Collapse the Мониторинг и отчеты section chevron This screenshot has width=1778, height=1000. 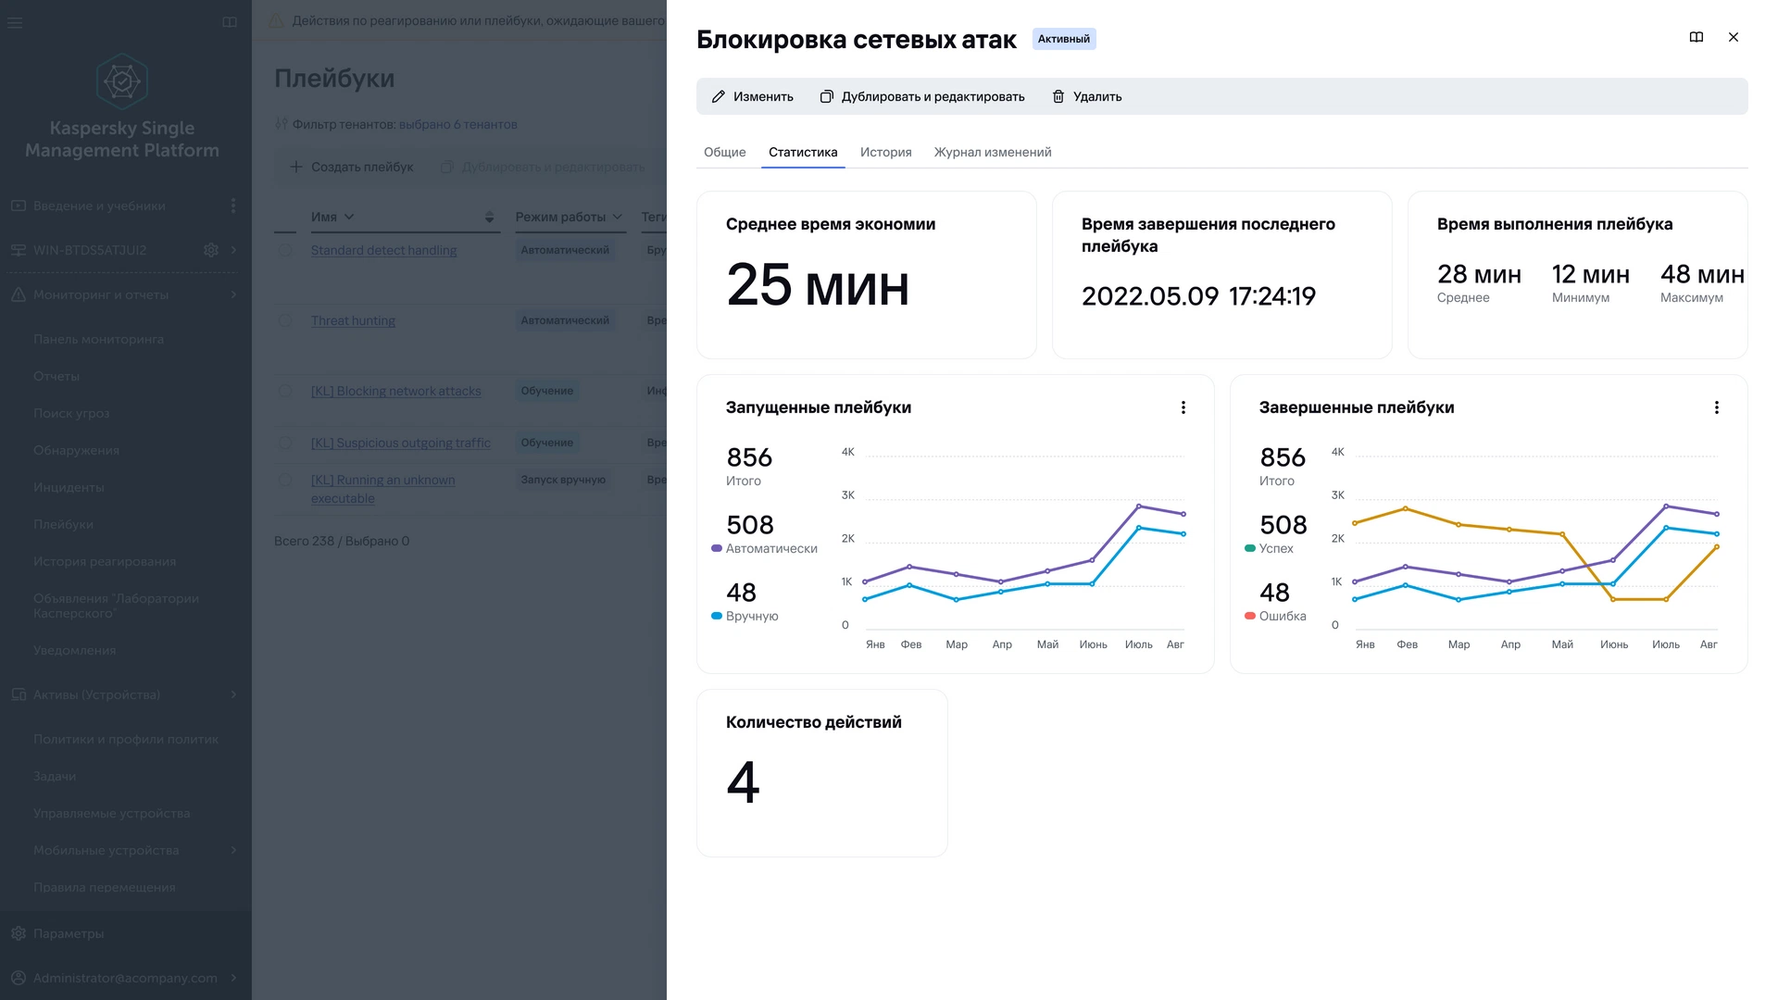click(233, 294)
